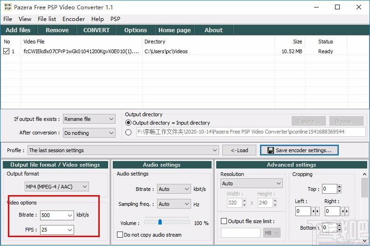The height and width of the screenshot is (246, 370).
Task: Click the Explore... button
Action: coord(308,121)
